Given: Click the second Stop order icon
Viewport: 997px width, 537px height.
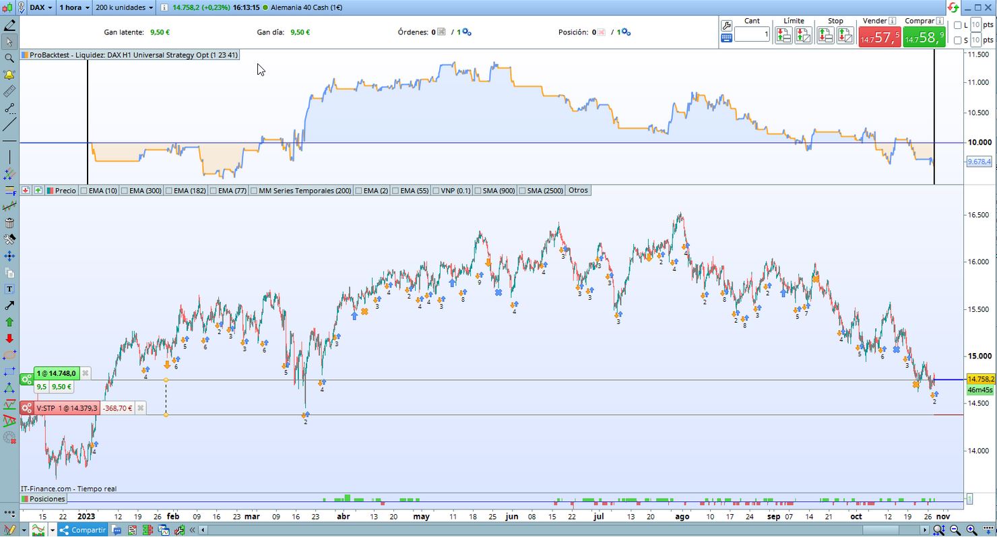Looking at the screenshot, I should (x=845, y=36).
